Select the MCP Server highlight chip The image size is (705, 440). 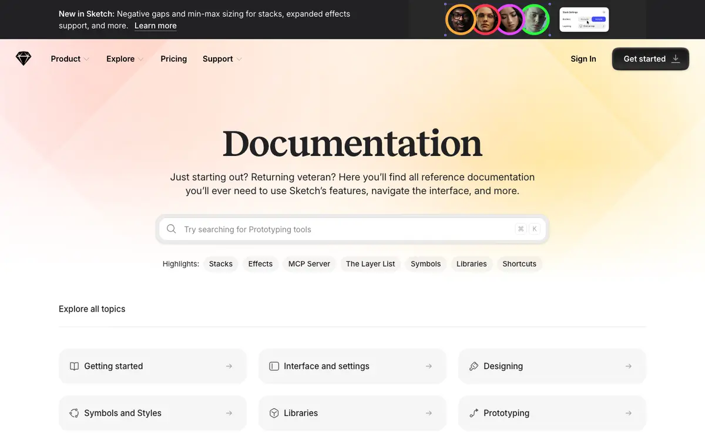coord(310,264)
